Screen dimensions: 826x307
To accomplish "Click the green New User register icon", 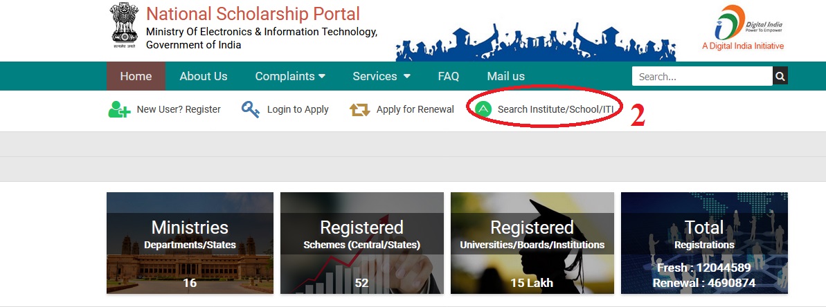I will tap(119, 109).
